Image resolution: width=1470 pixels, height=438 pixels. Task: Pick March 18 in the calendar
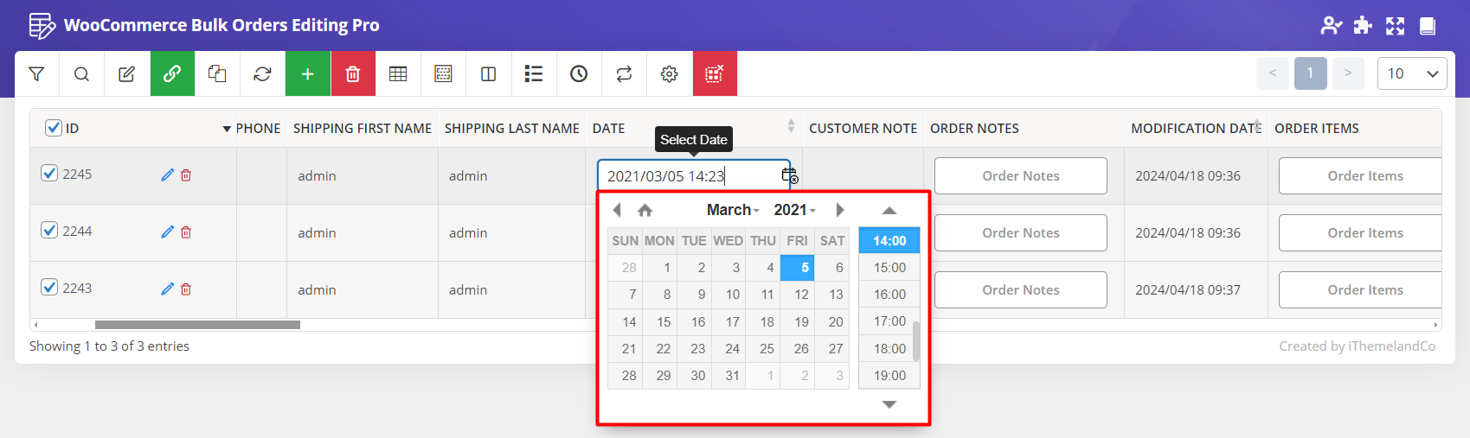point(767,322)
